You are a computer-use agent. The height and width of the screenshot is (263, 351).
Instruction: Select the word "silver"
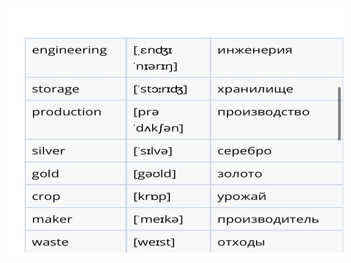48,151
